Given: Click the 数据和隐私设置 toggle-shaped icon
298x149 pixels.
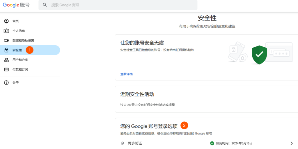Looking at the screenshot, I should tap(6, 40).
